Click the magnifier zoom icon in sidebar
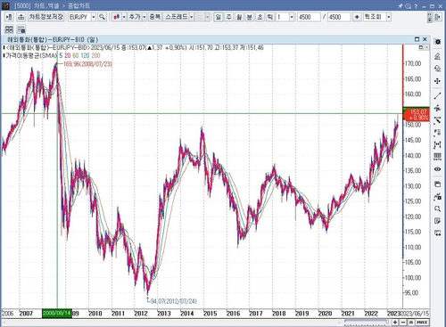Viewport: 446px width, 327px height. click(x=437, y=208)
